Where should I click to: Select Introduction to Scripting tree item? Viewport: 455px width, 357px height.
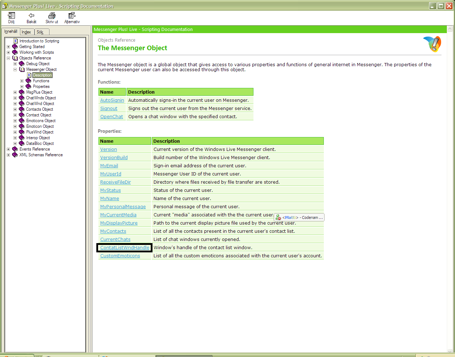[39, 41]
